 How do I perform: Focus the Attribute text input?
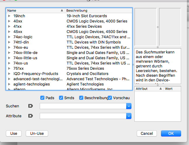[x=83, y=116]
